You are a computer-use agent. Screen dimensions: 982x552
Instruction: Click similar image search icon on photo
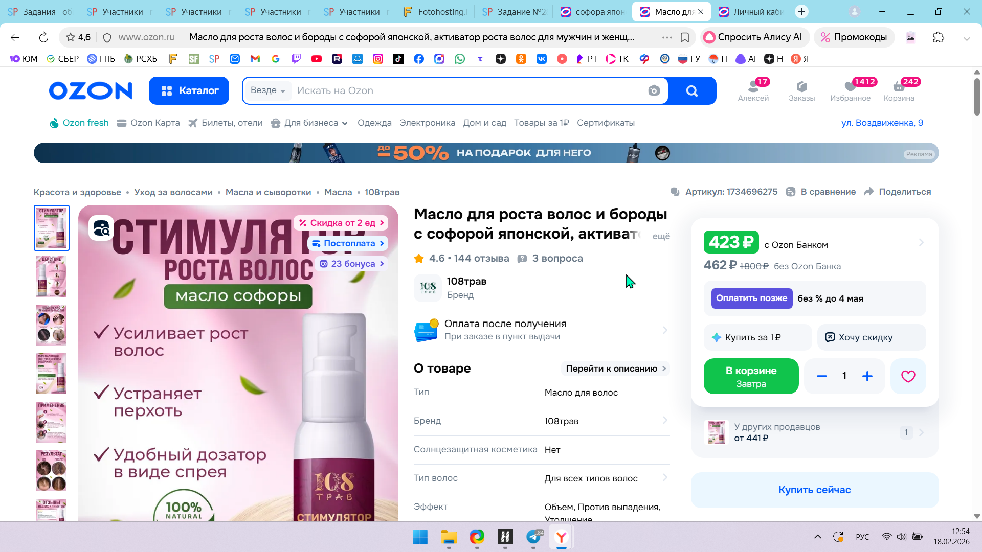pos(101,228)
